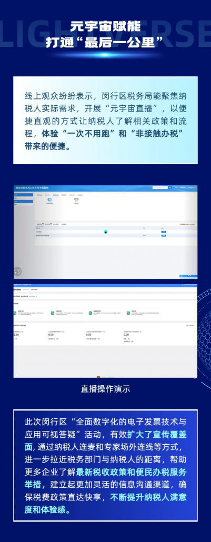This screenshot has width=211, height=542.
Task: Click the fourth green card icon in the second screenshot
Action: coord(128,312)
